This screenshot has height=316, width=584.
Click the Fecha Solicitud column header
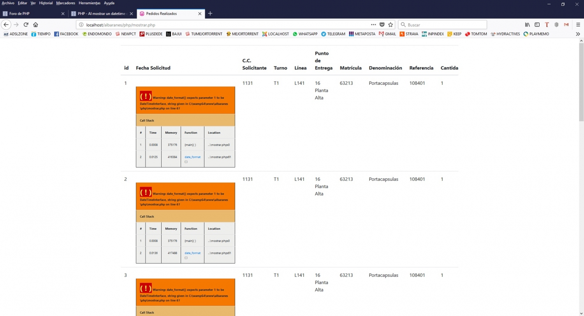(153, 68)
